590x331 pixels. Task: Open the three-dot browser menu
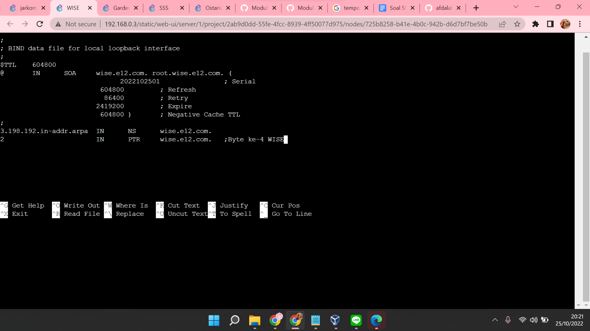coord(580,24)
